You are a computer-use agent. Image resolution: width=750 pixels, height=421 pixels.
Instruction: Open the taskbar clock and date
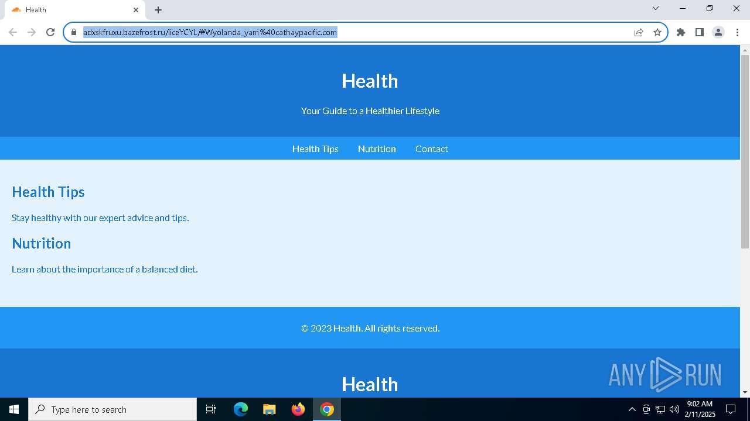click(x=700, y=409)
